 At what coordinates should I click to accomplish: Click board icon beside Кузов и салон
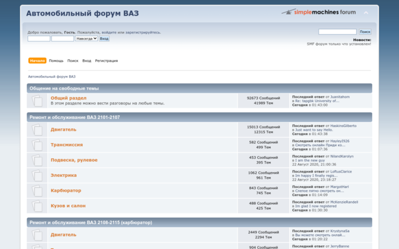pos(37,206)
